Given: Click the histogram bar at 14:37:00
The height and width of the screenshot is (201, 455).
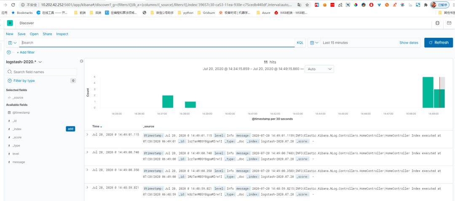Looking at the screenshot, I should 168,102.
